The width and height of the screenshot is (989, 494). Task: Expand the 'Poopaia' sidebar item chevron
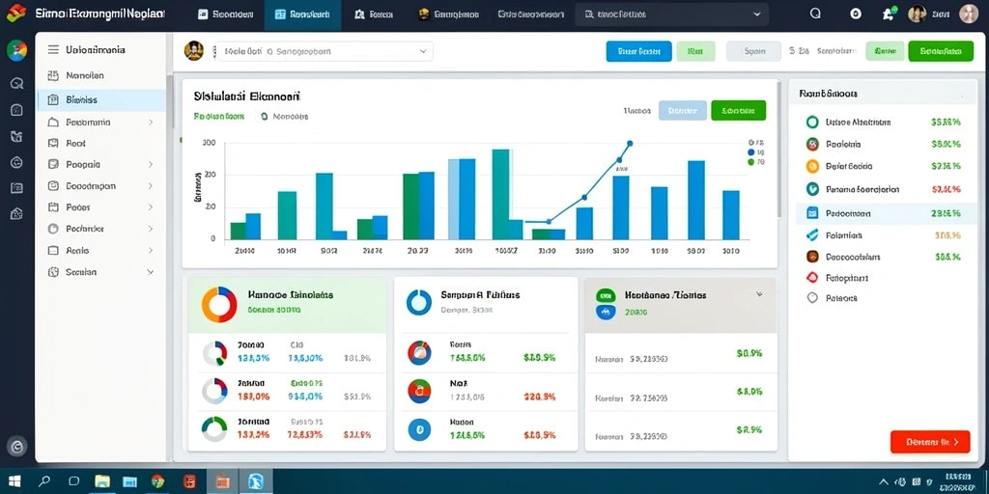150,164
